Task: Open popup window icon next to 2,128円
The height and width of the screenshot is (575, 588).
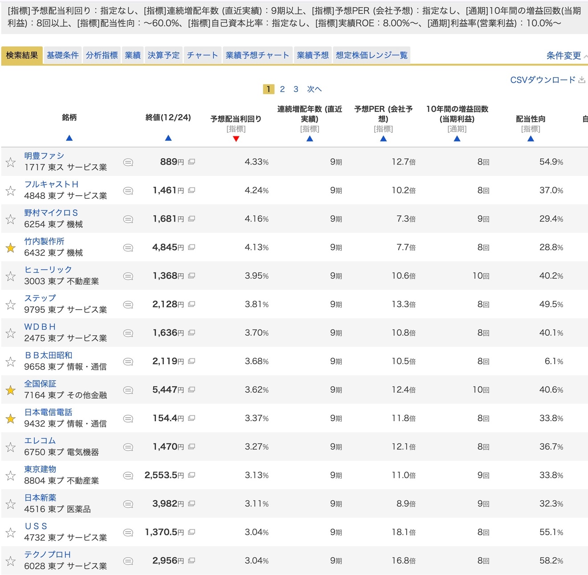Action: coord(192,304)
